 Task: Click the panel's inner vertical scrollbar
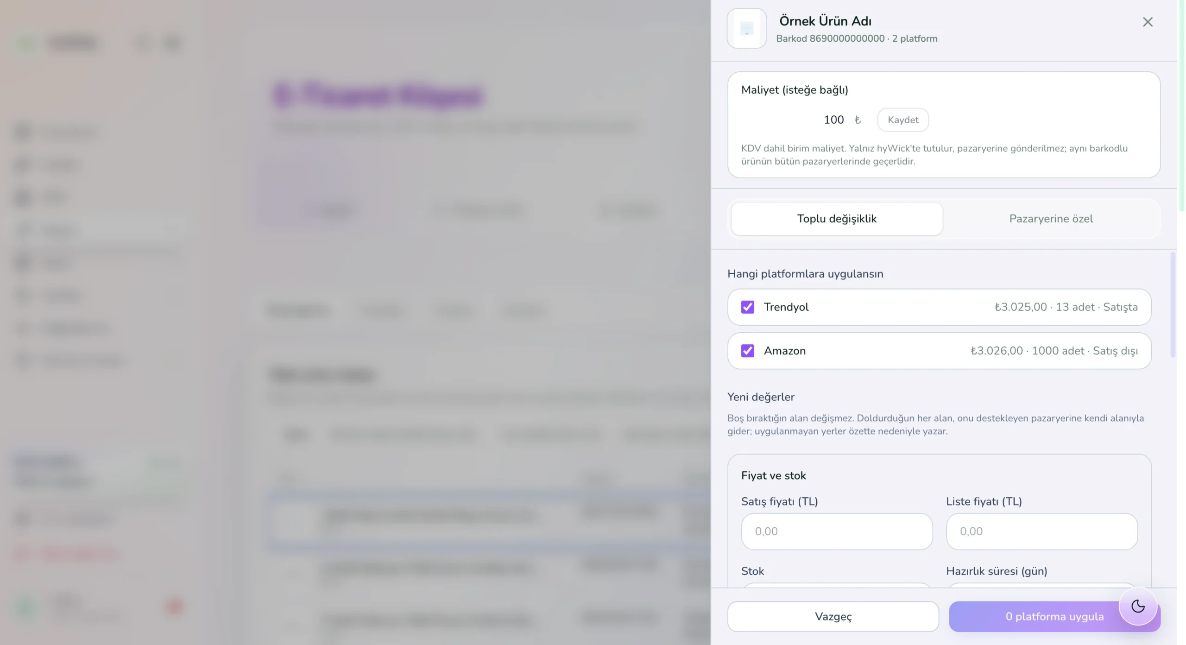1173,305
